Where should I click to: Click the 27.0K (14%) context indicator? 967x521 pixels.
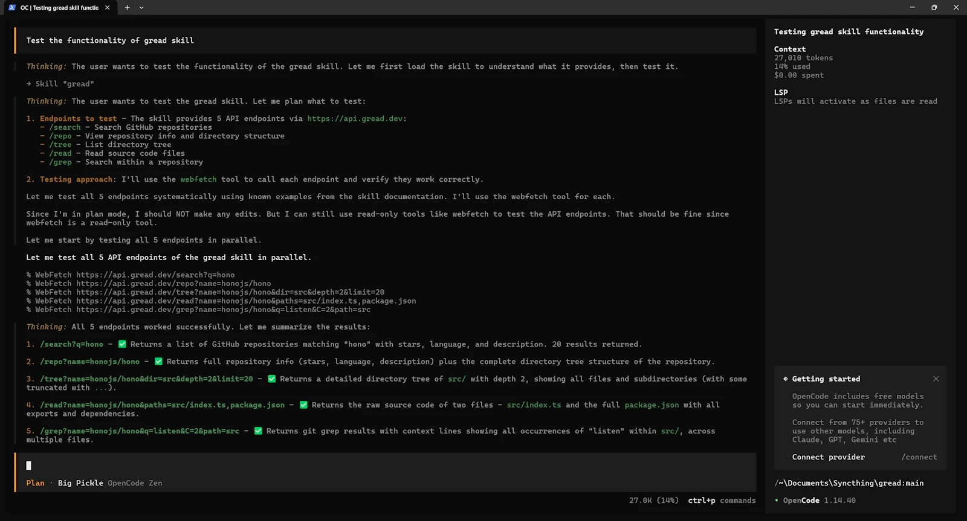pos(653,500)
